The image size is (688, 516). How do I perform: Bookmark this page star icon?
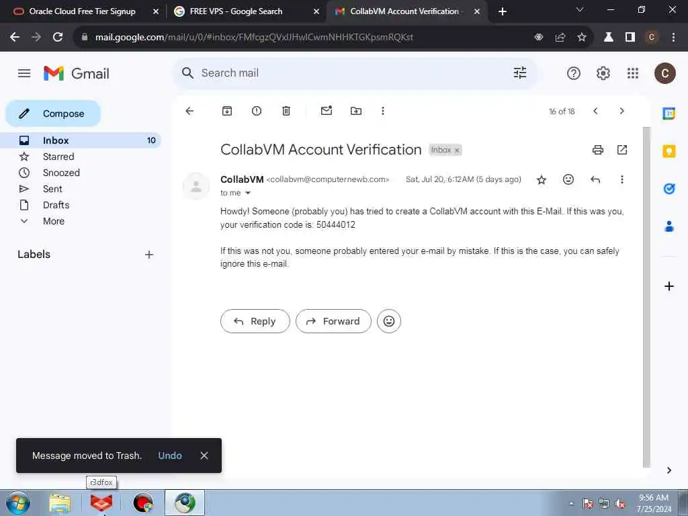click(x=582, y=38)
